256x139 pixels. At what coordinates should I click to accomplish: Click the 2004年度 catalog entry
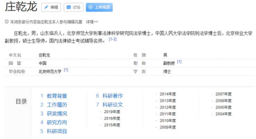[x=223, y=114]
